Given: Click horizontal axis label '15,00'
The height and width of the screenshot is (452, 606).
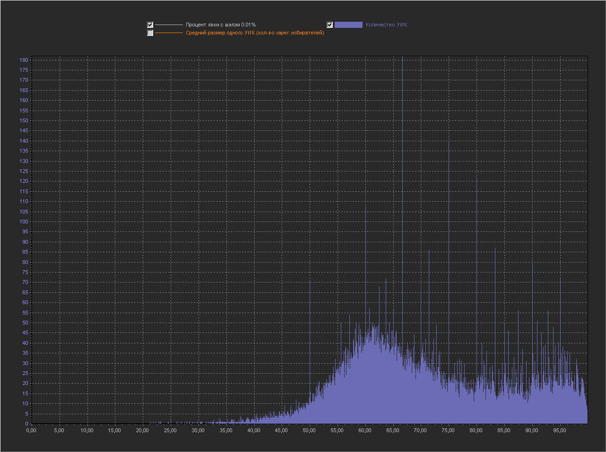Looking at the screenshot, I should pyautogui.click(x=114, y=430).
